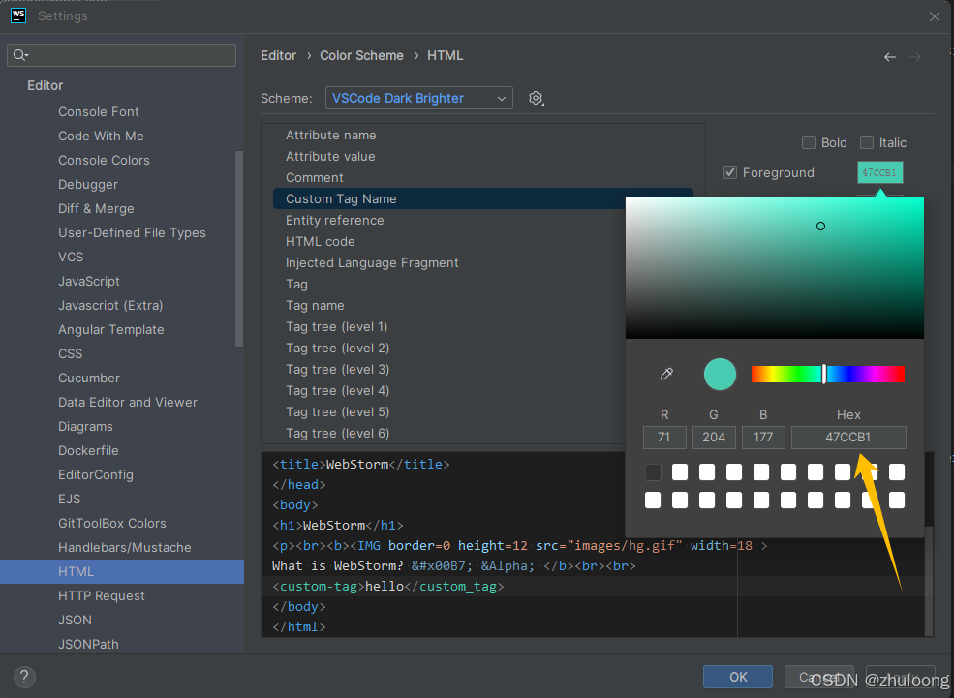Screen dimensions: 954x698
Task: Open Handlebars/Mustache settings
Action: pyautogui.click(x=125, y=547)
